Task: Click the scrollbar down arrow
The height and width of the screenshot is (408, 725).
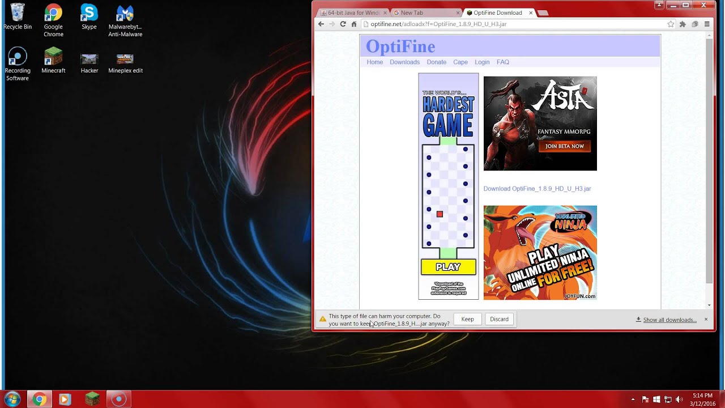Action: (709, 305)
